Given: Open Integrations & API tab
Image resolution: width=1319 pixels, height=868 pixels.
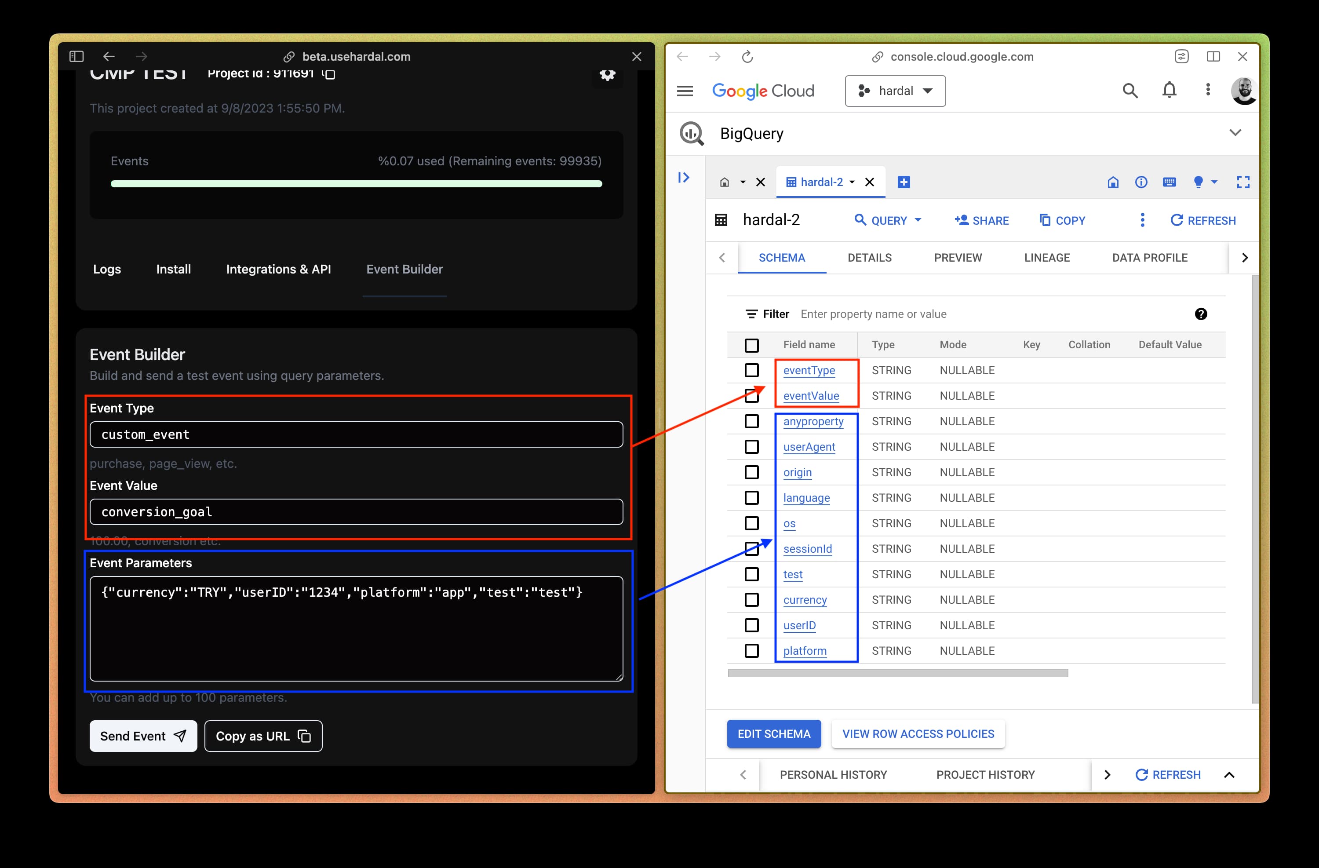Looking at the screenshot, I should (278, 270).
